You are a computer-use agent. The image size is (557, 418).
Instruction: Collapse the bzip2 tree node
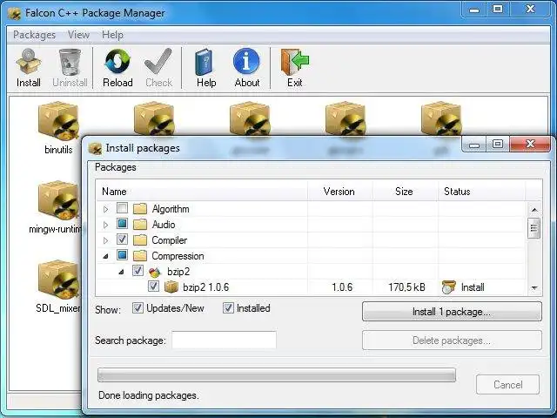(121, 272)
